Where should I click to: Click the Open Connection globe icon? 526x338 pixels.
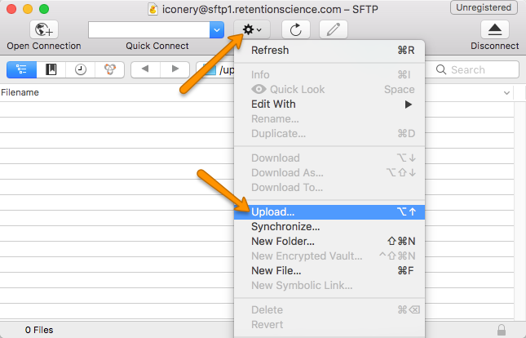[44, 29]
